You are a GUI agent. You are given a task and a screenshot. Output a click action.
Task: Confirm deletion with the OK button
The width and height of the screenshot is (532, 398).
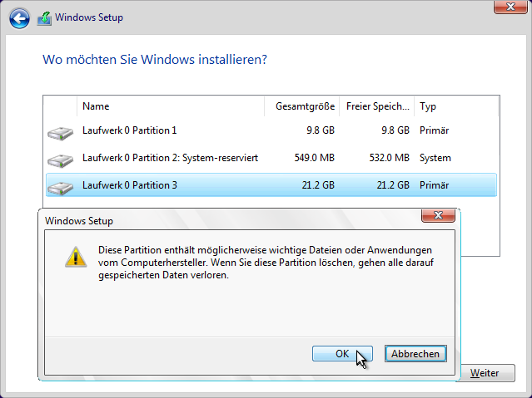[x=342, y=354]
